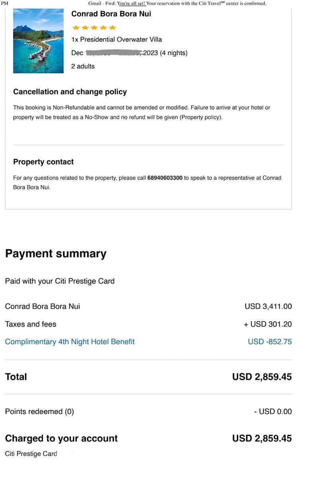Click the "Property contact" heading
318x478 pixels.
click(43, 162)
